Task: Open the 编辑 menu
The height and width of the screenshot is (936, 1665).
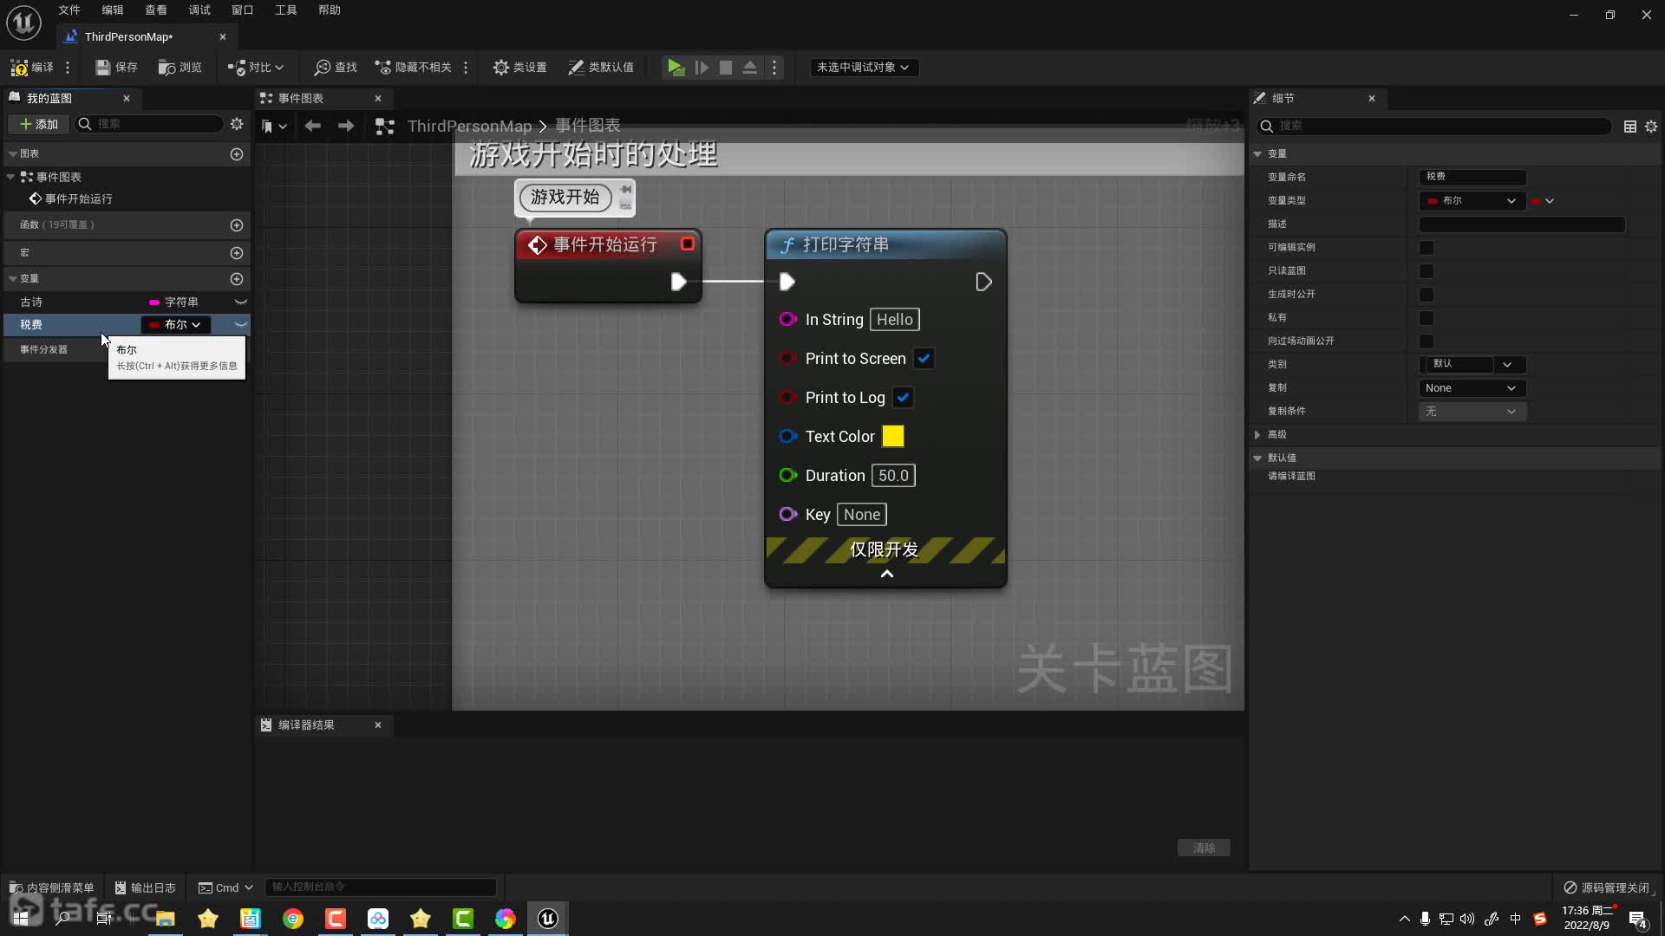Action: click(113, 10)
